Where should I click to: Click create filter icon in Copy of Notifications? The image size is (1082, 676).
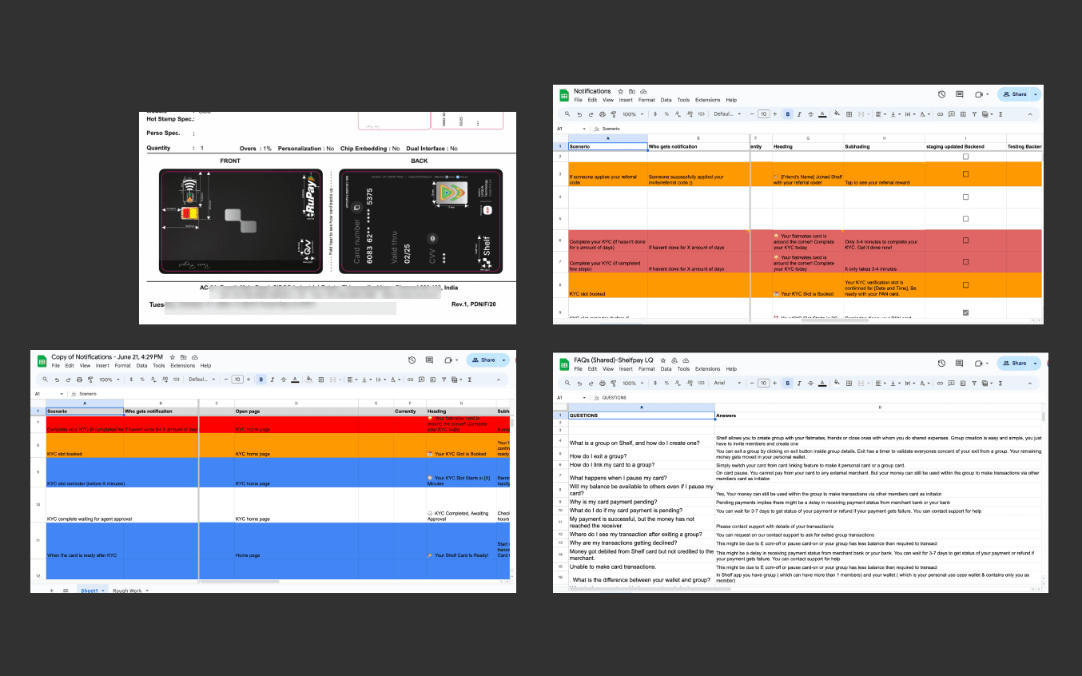(444, 380)
